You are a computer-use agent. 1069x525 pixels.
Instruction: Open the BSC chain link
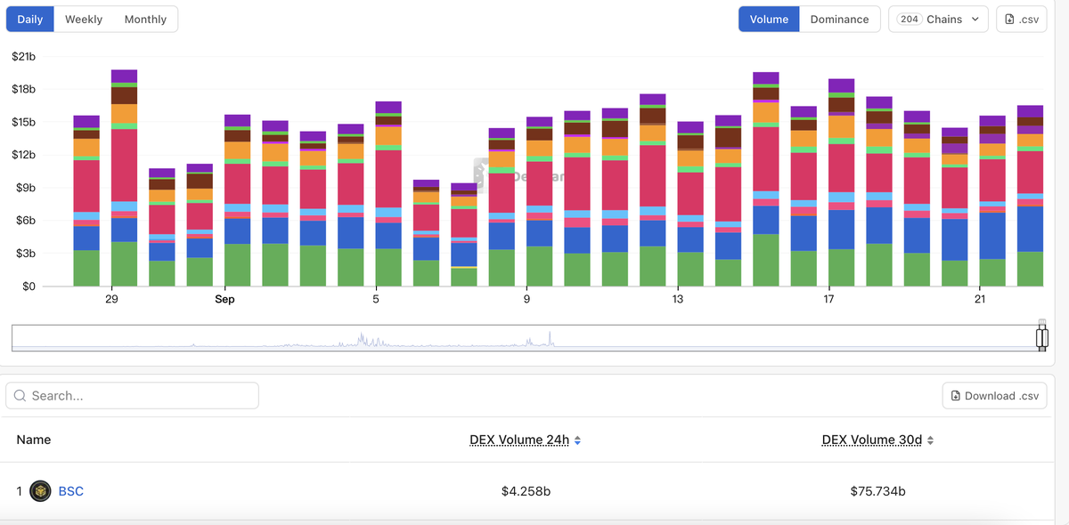(71, 491)
